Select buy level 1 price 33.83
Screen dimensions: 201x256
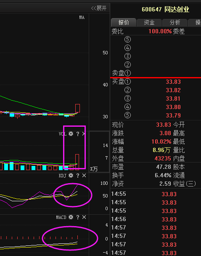(x=173, y=82)
